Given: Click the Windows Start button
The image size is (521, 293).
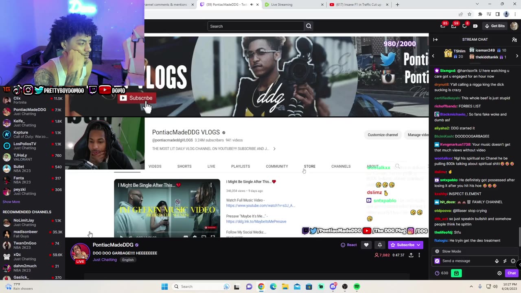Looking at the screenshot, I should pos(164,286).
